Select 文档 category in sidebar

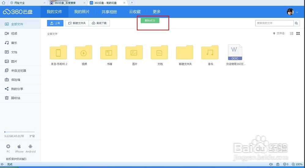tap(20, 52)
